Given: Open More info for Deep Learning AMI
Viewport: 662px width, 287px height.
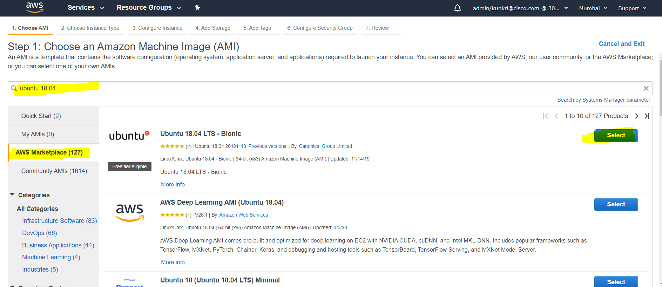Looking at the screenshot, I should point(173,262).
